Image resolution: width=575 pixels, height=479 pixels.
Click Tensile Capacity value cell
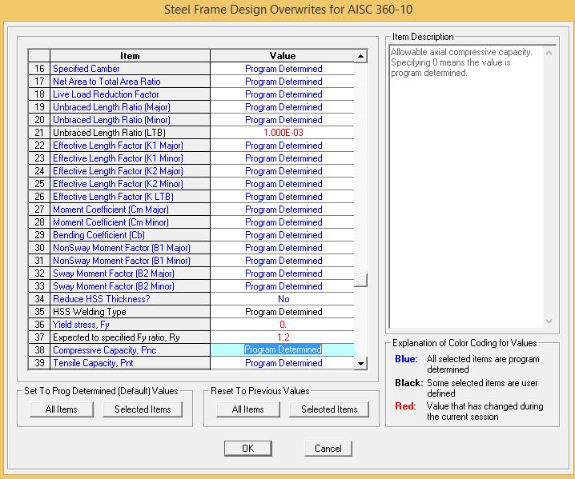283,363
